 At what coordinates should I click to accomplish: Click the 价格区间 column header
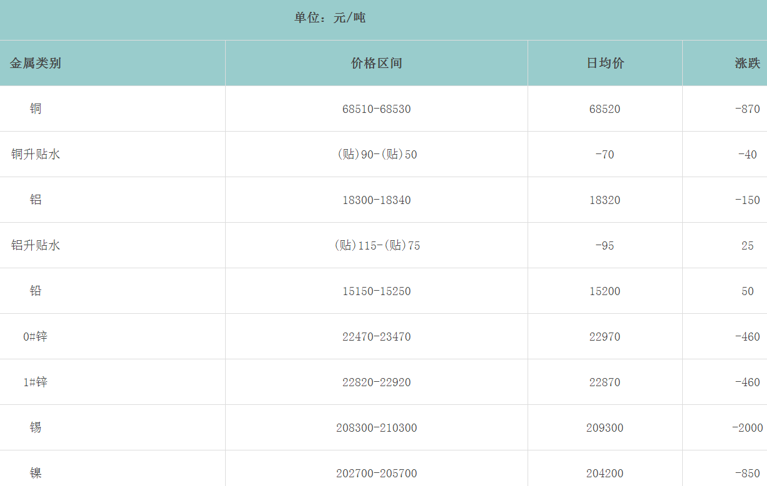pyautogui.click(x=377, y=63)
